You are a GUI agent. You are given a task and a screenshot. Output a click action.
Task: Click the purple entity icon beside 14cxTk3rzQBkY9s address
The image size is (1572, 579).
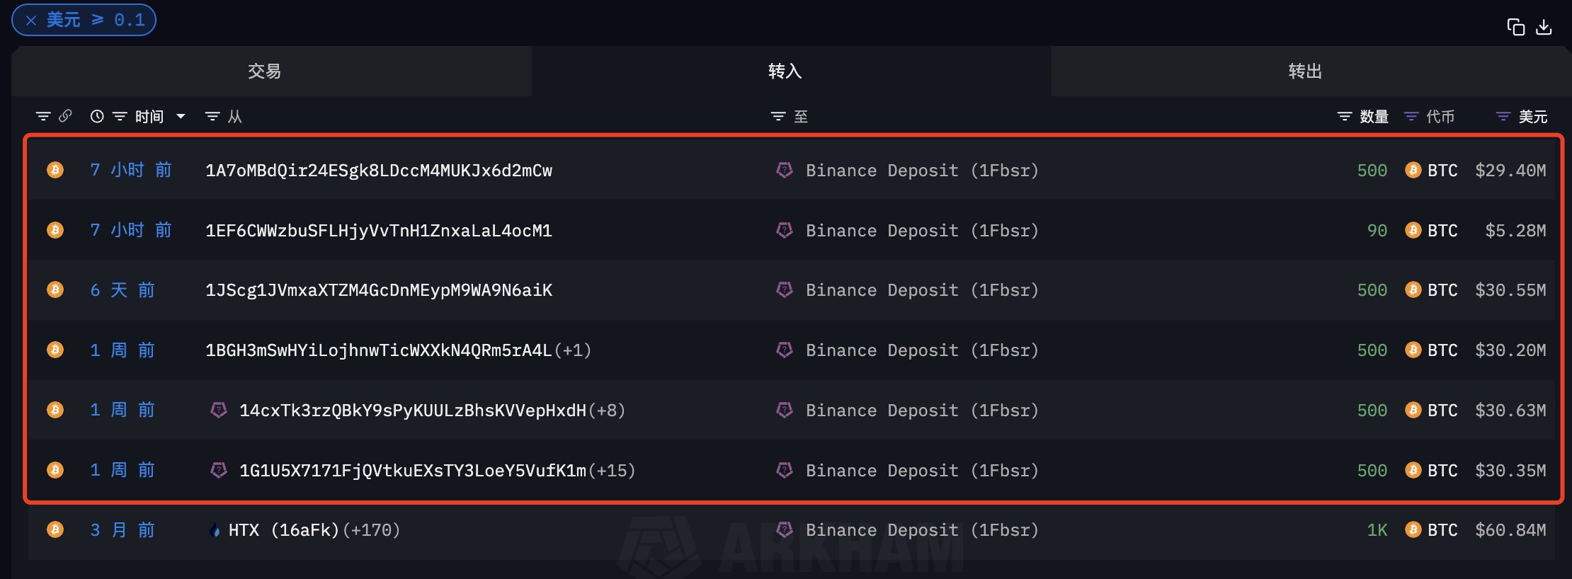pyautogui.click(x=218, y=410)
